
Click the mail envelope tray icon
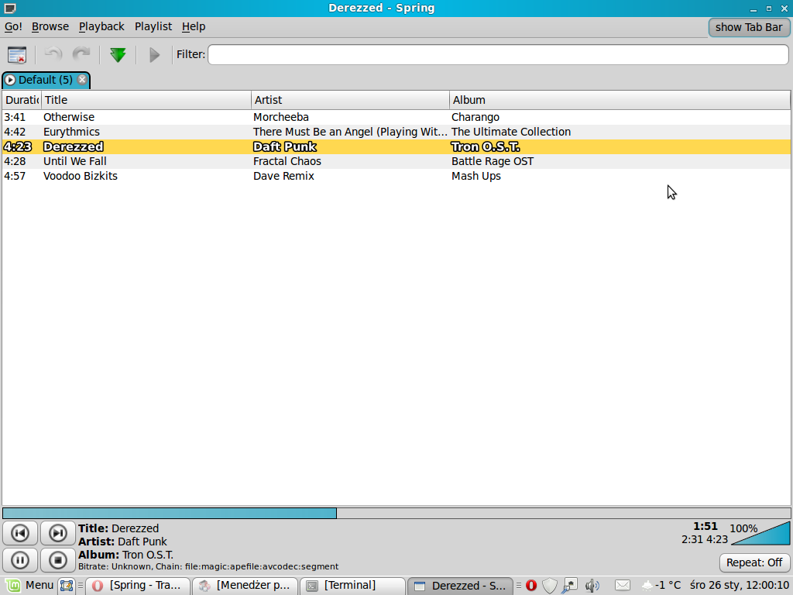[x=623, y=586]
